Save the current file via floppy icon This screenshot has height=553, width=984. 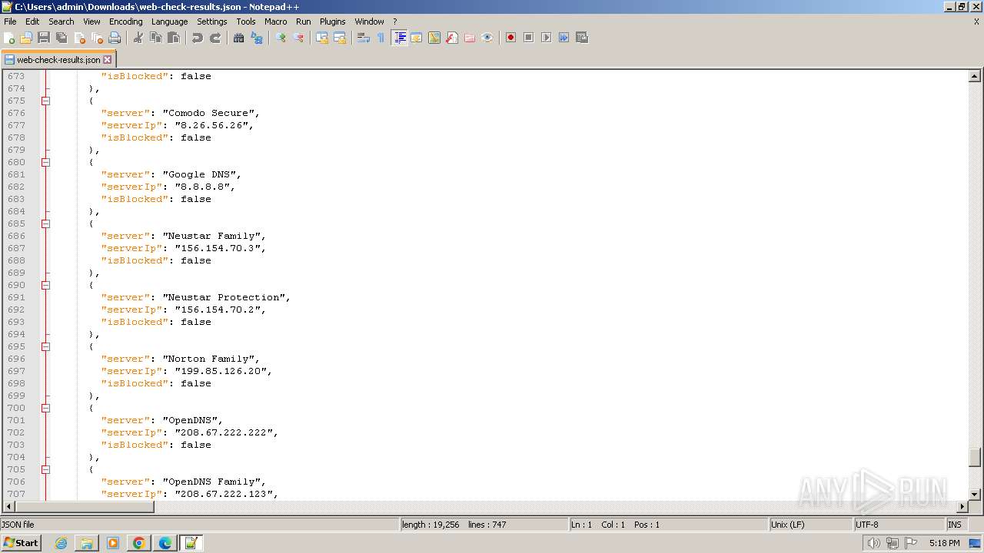pyautogui.click(x=44, y=38)
